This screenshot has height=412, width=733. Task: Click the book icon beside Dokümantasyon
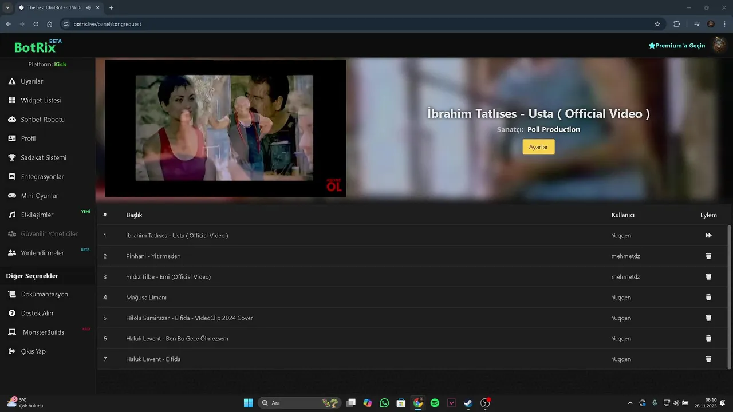click(11, 294)
